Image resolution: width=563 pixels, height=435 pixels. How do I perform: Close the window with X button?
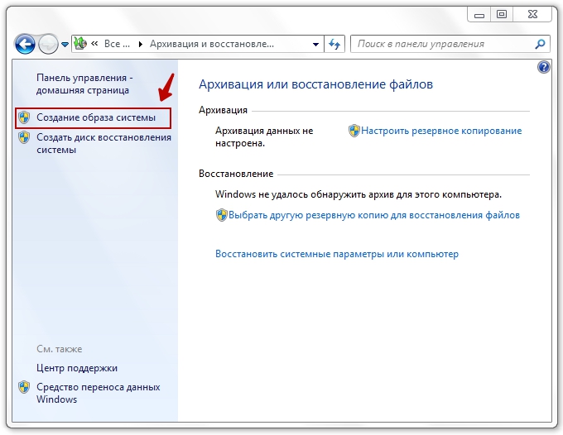coord(533,14)
